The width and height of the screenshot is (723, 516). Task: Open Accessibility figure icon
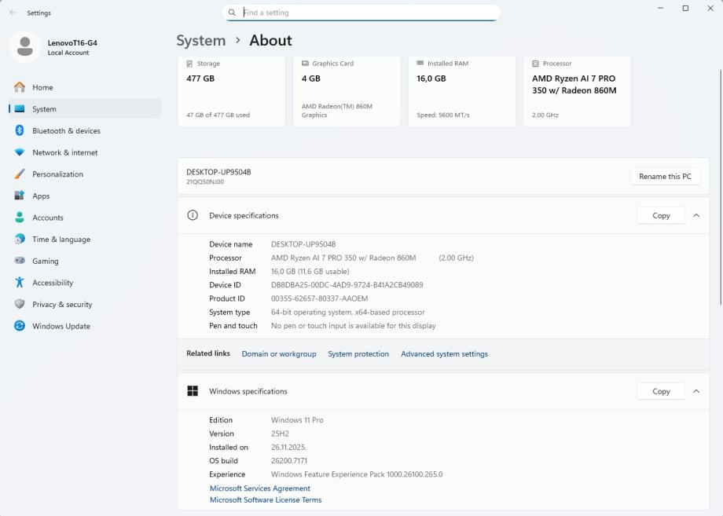tap(20, 283)
